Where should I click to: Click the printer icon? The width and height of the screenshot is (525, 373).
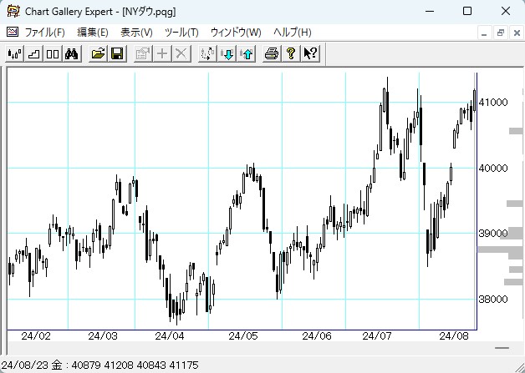point(272,53)
